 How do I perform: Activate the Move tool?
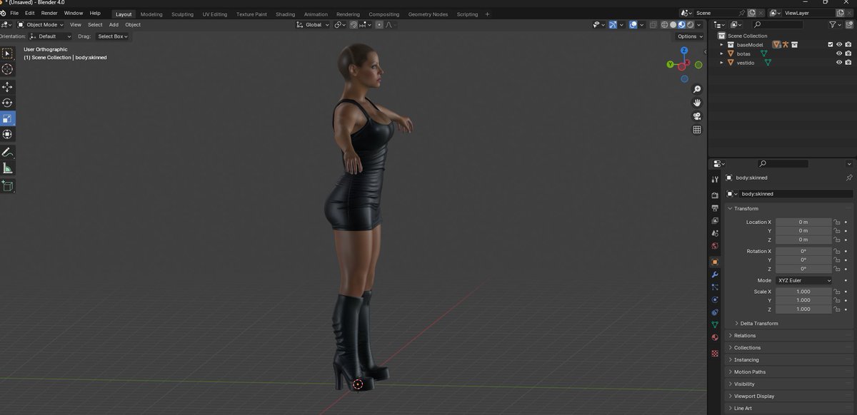pyautogui.click(x=7, y=87)
